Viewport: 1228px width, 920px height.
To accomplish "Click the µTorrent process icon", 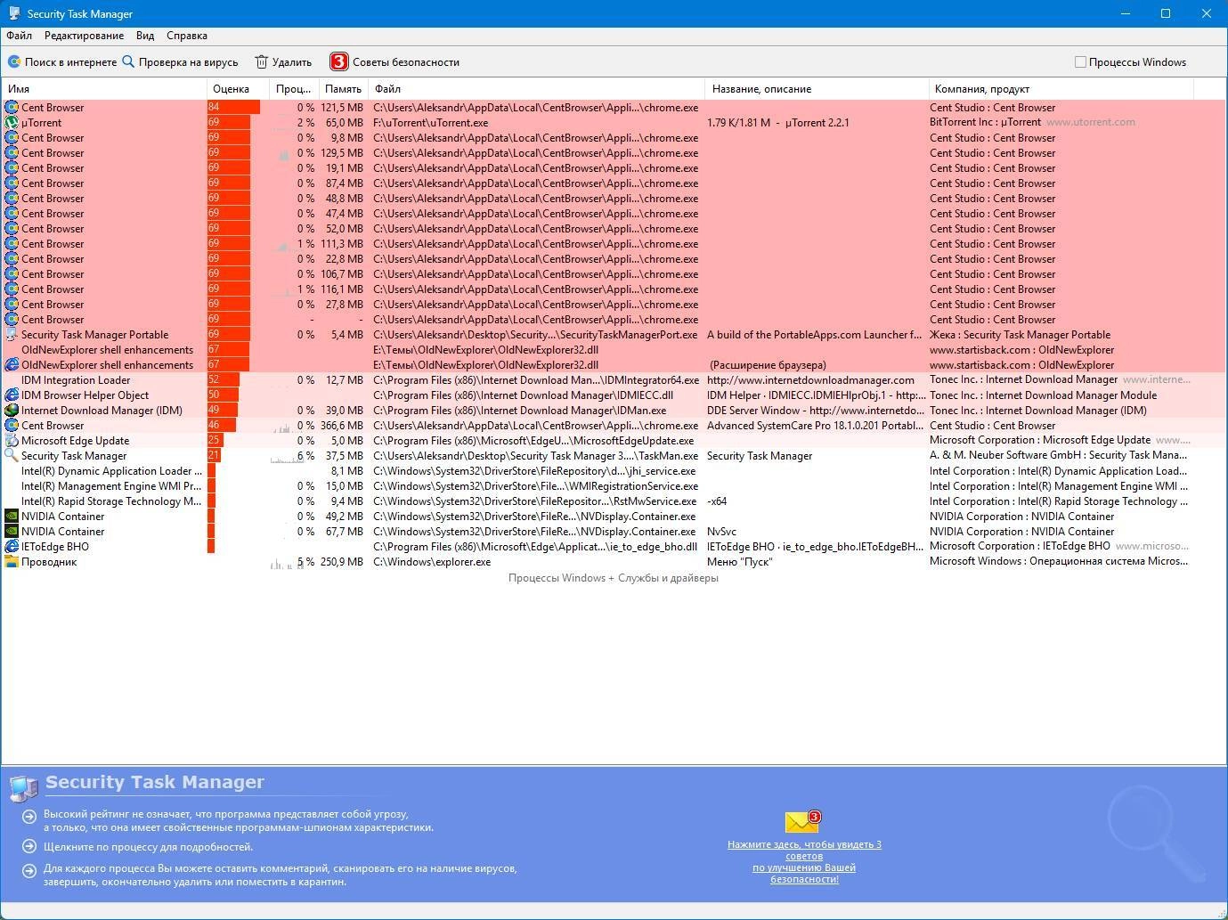I will pyautogui.click(x=12, y=123).
